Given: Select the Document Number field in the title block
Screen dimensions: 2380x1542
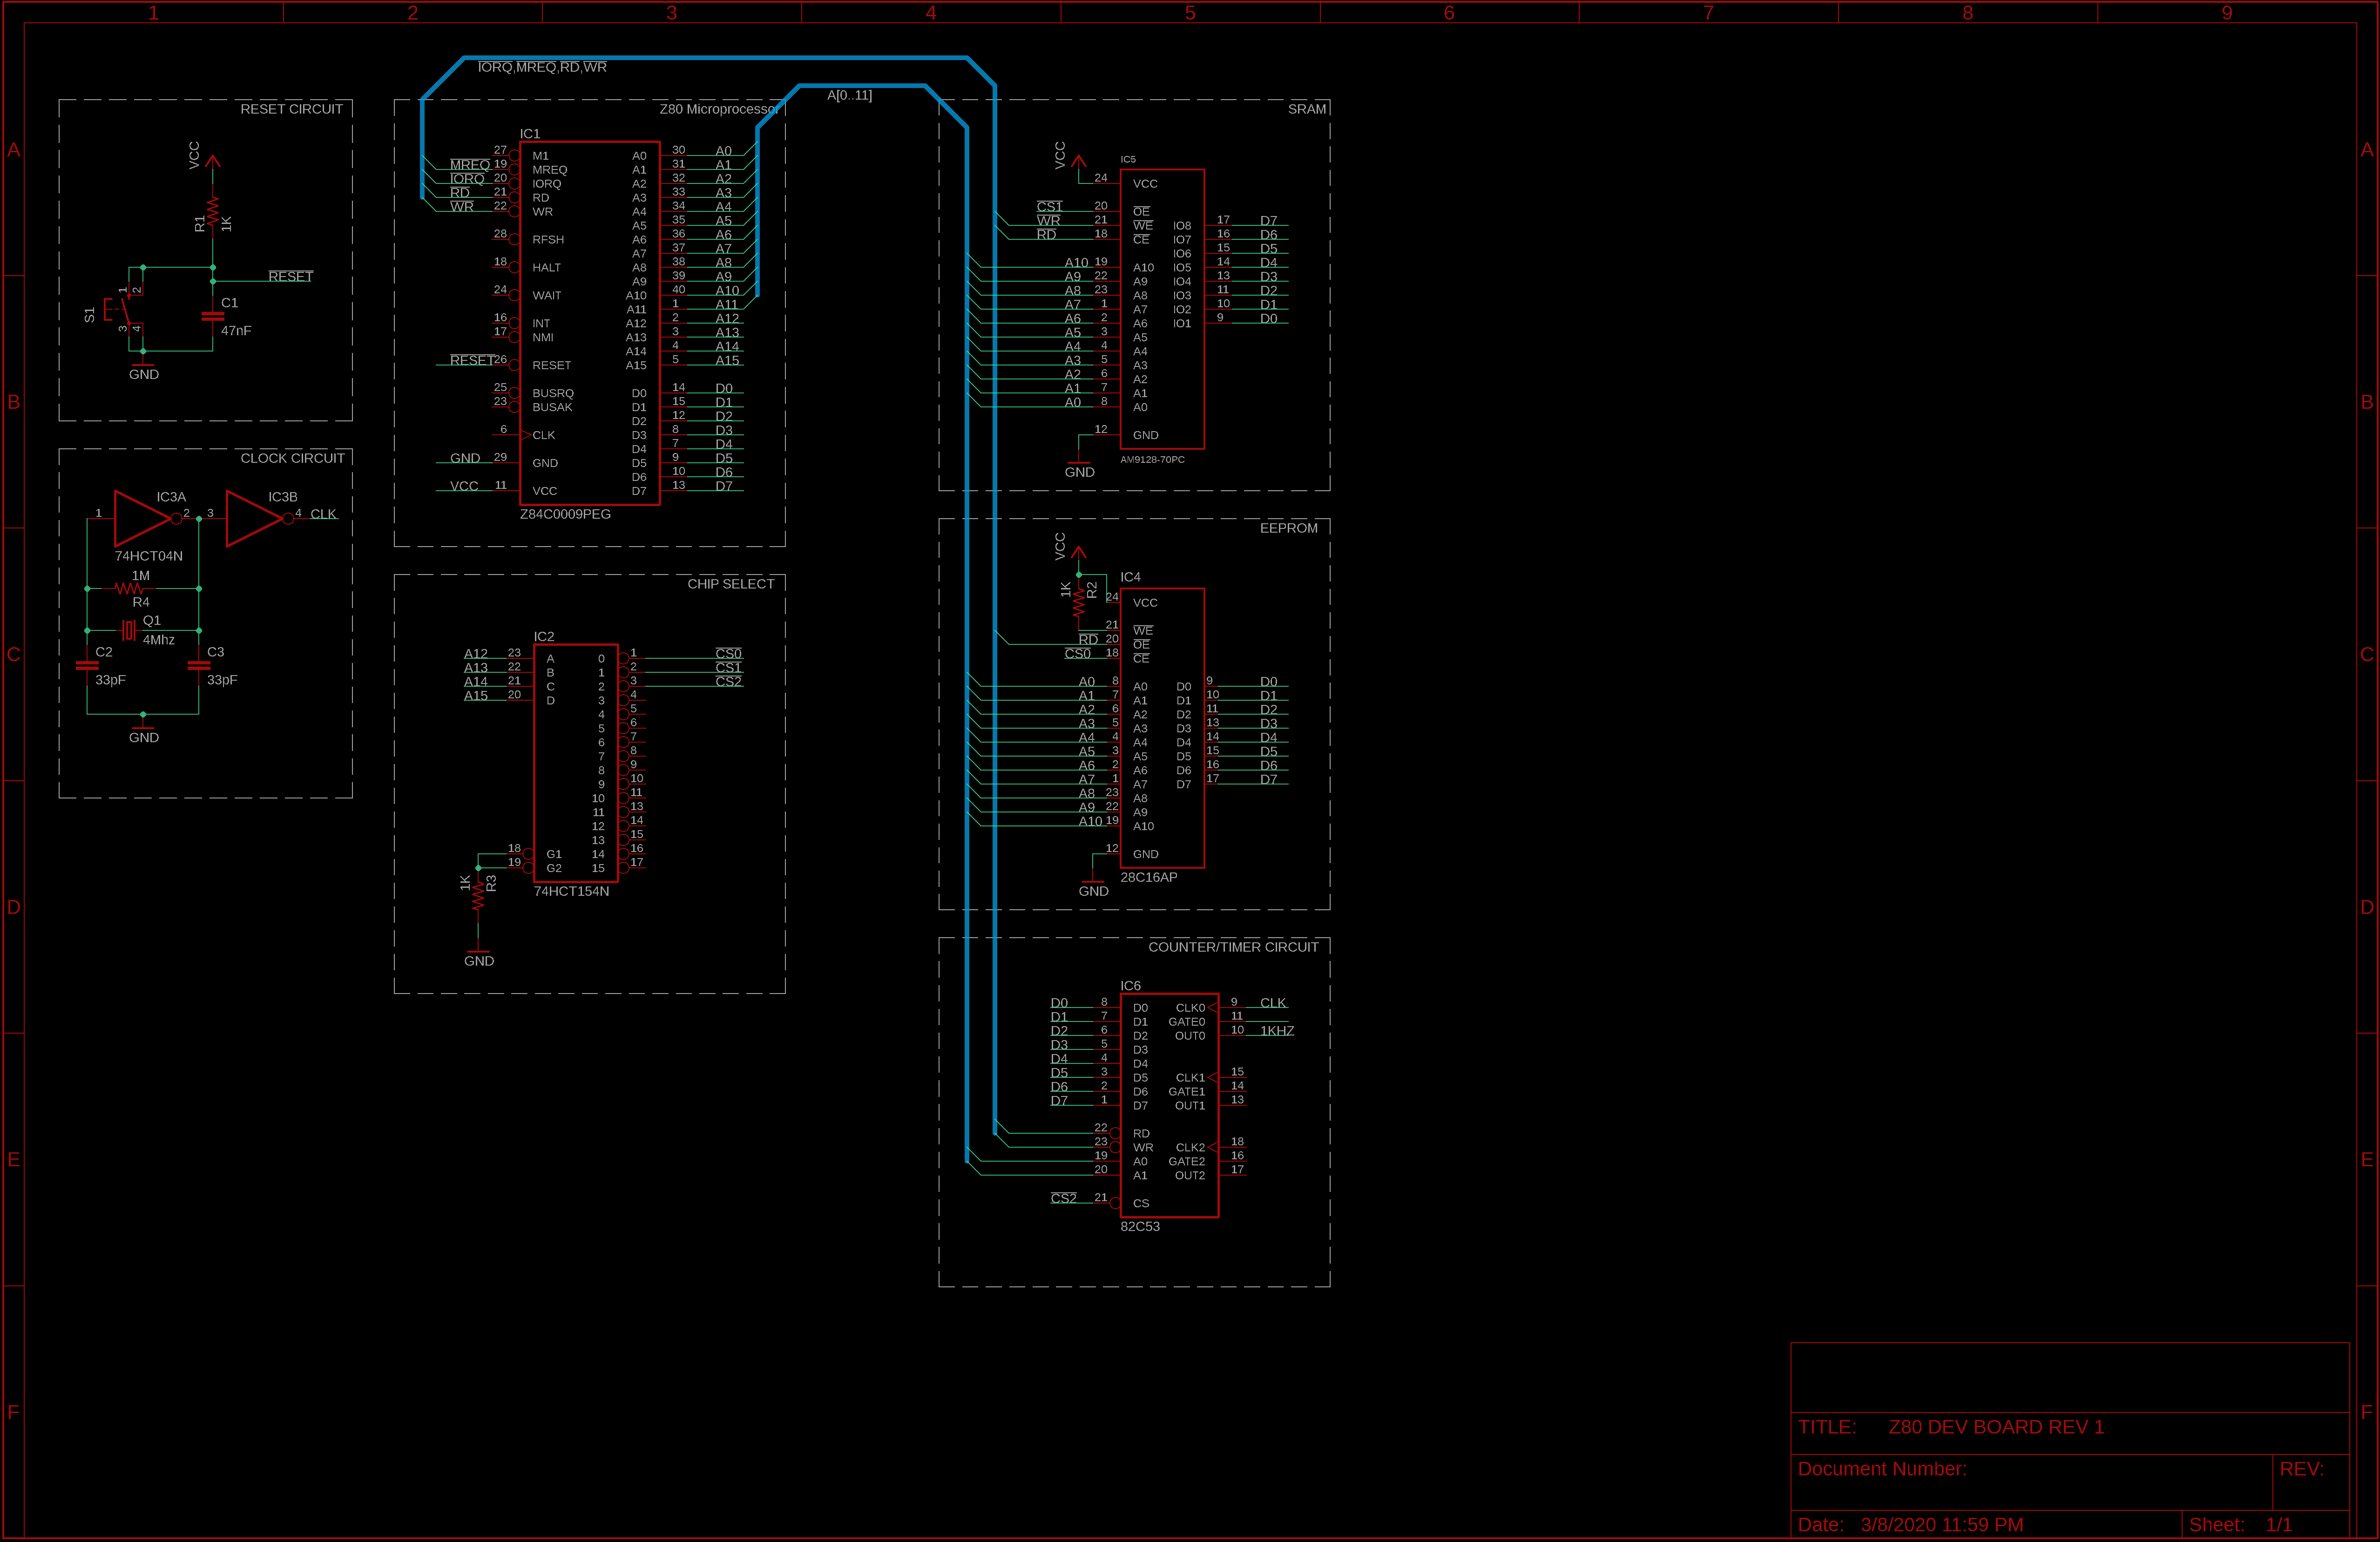Looking at the screenshot, I should click(1881, 1469).
